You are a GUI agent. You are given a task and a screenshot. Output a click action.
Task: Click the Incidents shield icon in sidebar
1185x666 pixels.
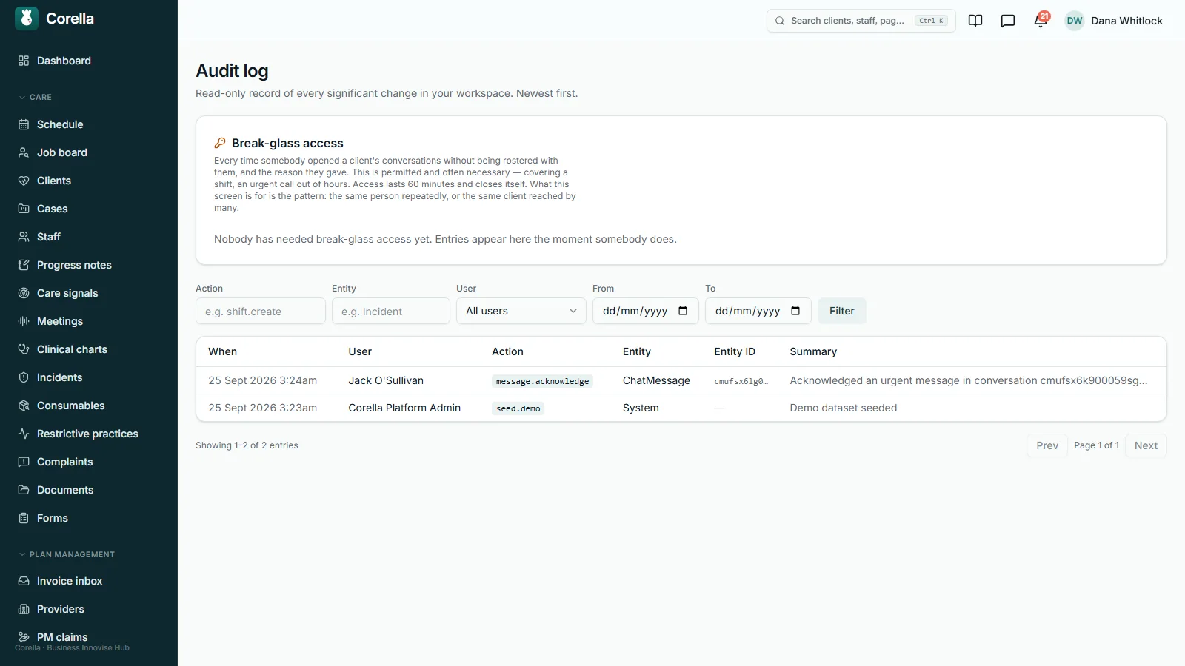pos(24,377)
